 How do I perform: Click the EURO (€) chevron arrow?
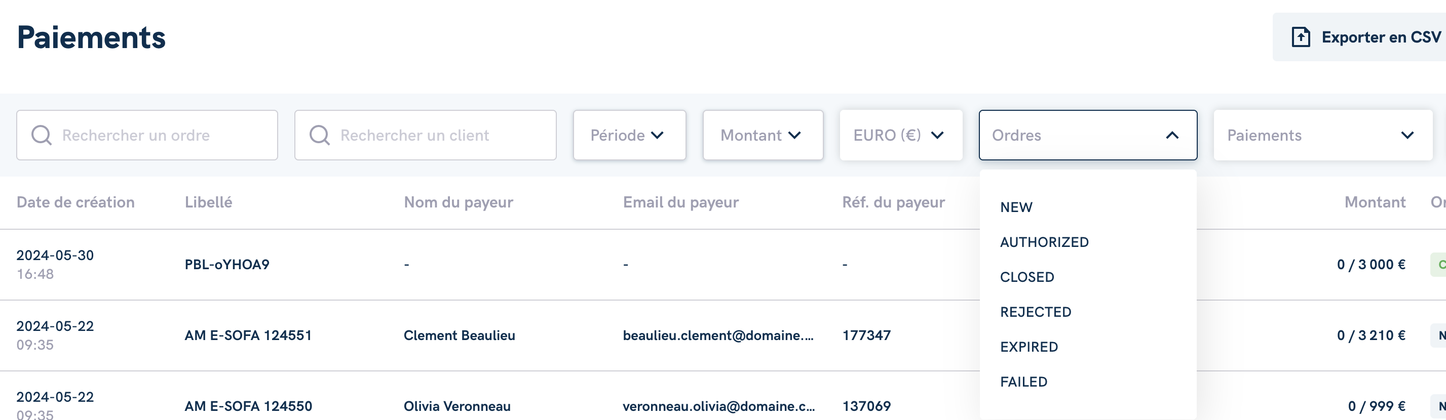click(937, 135)
